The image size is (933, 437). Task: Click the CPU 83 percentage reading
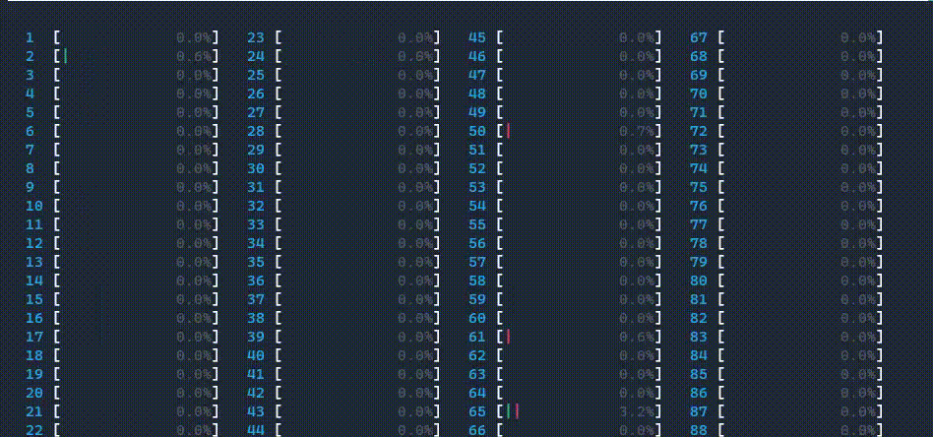pyautogui.click(x=858, y=337)
